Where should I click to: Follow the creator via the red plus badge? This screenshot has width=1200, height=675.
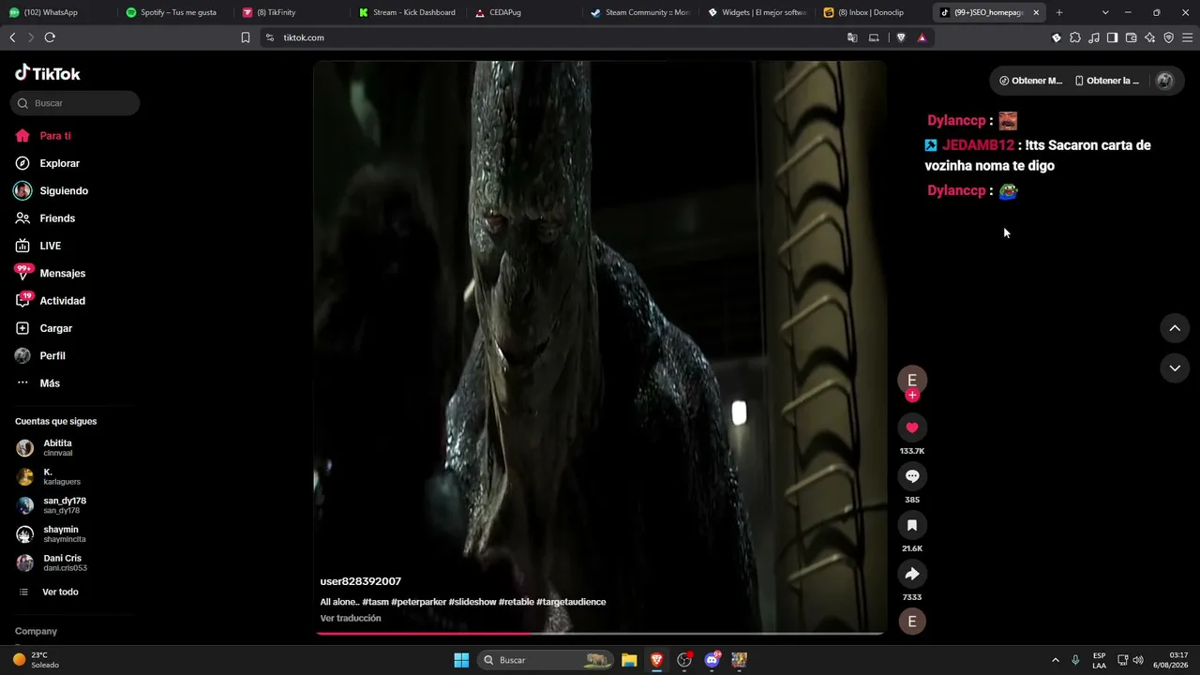click(x=912, y=396)
